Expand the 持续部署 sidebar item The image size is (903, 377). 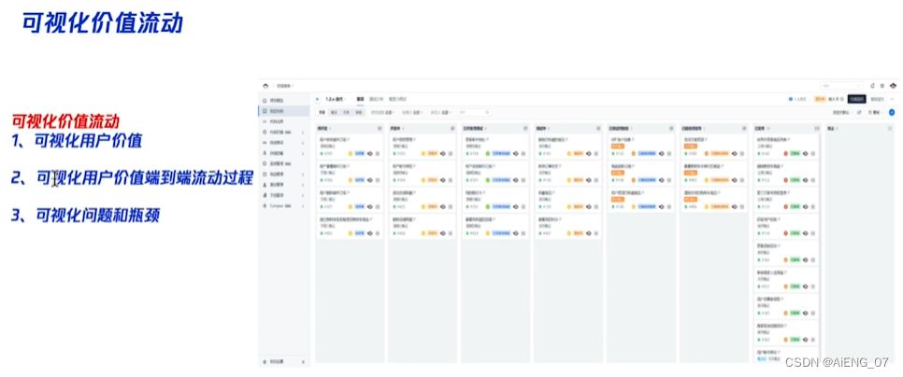303,153
